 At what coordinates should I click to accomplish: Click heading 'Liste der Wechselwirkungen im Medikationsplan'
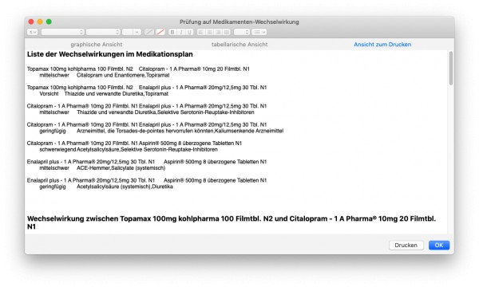click(x=110, y=54)
